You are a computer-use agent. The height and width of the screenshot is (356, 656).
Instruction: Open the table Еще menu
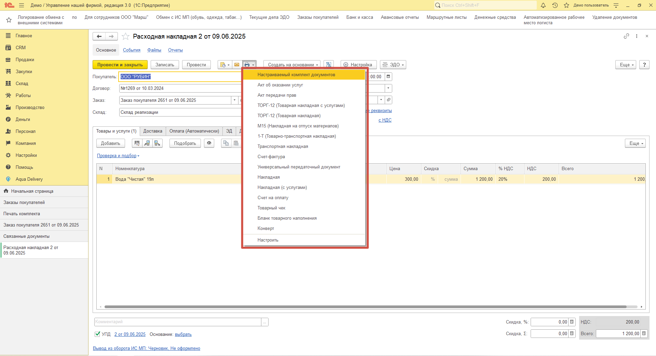[635, 143]
